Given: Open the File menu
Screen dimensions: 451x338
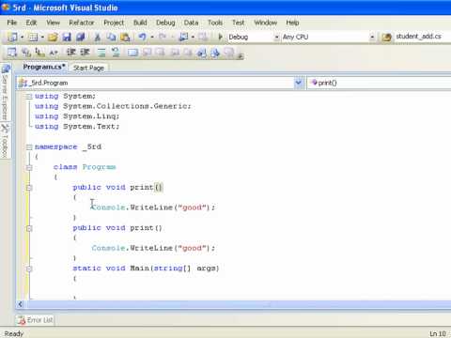Looking at the screenshot, I should [x=12, y=23].
